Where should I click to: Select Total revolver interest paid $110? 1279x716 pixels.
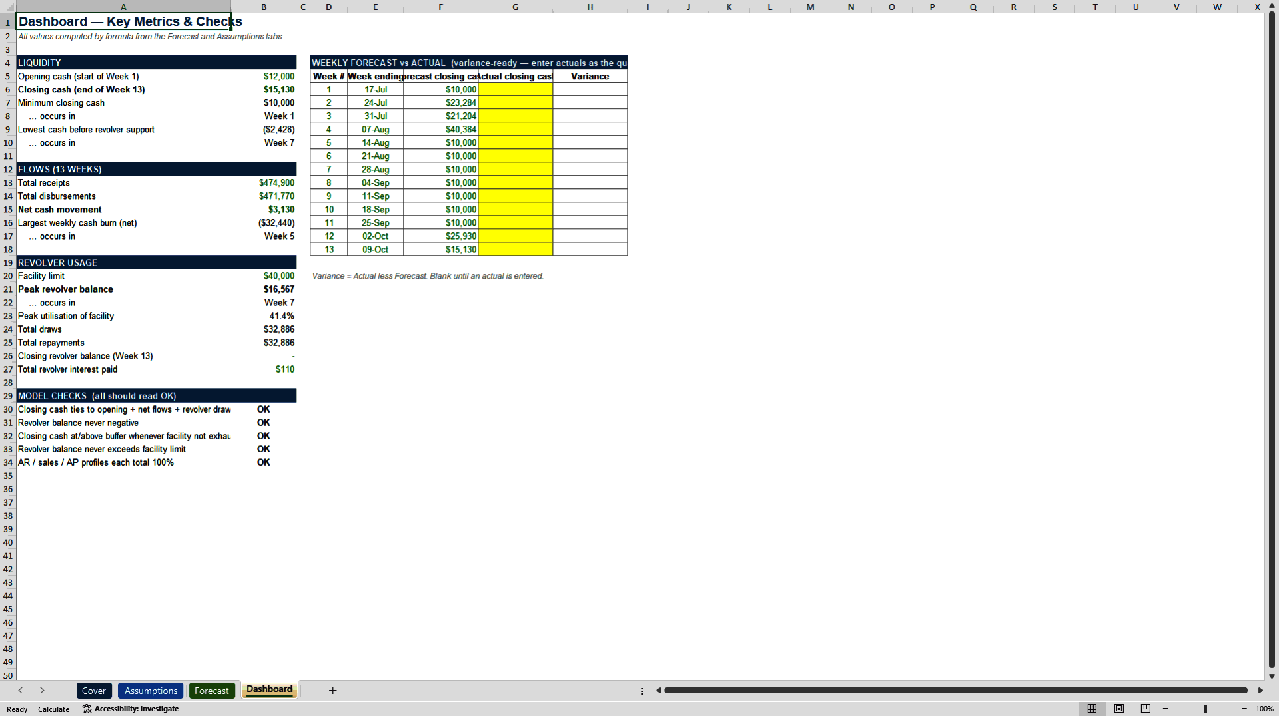[264, 369]
